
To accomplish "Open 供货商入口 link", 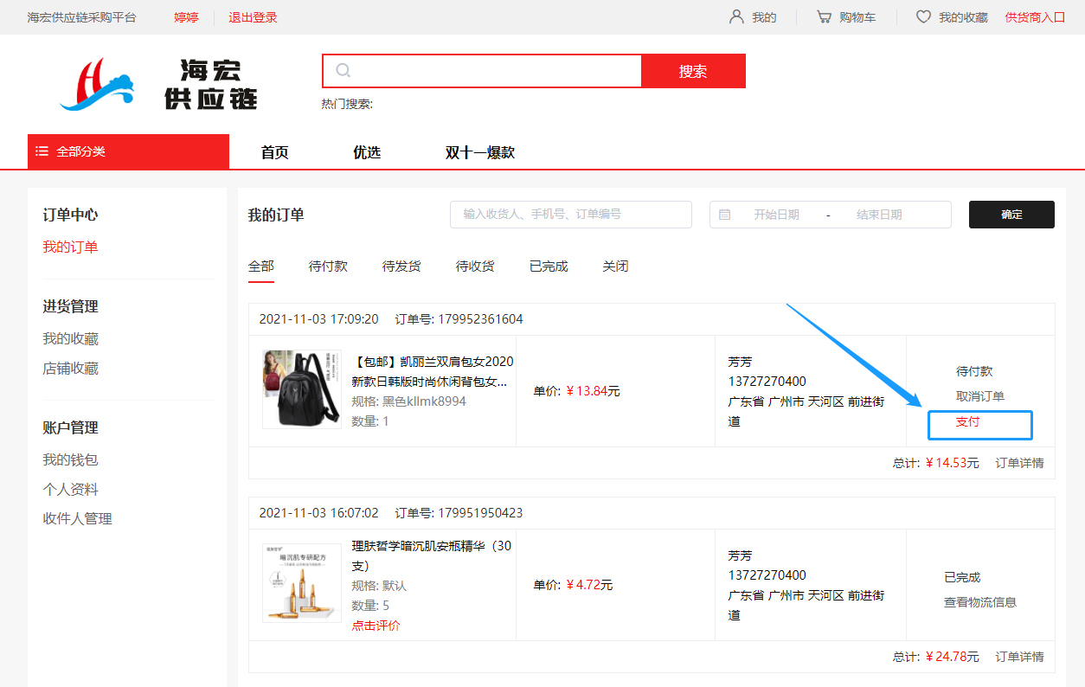I will click(x=1035, y=17).
